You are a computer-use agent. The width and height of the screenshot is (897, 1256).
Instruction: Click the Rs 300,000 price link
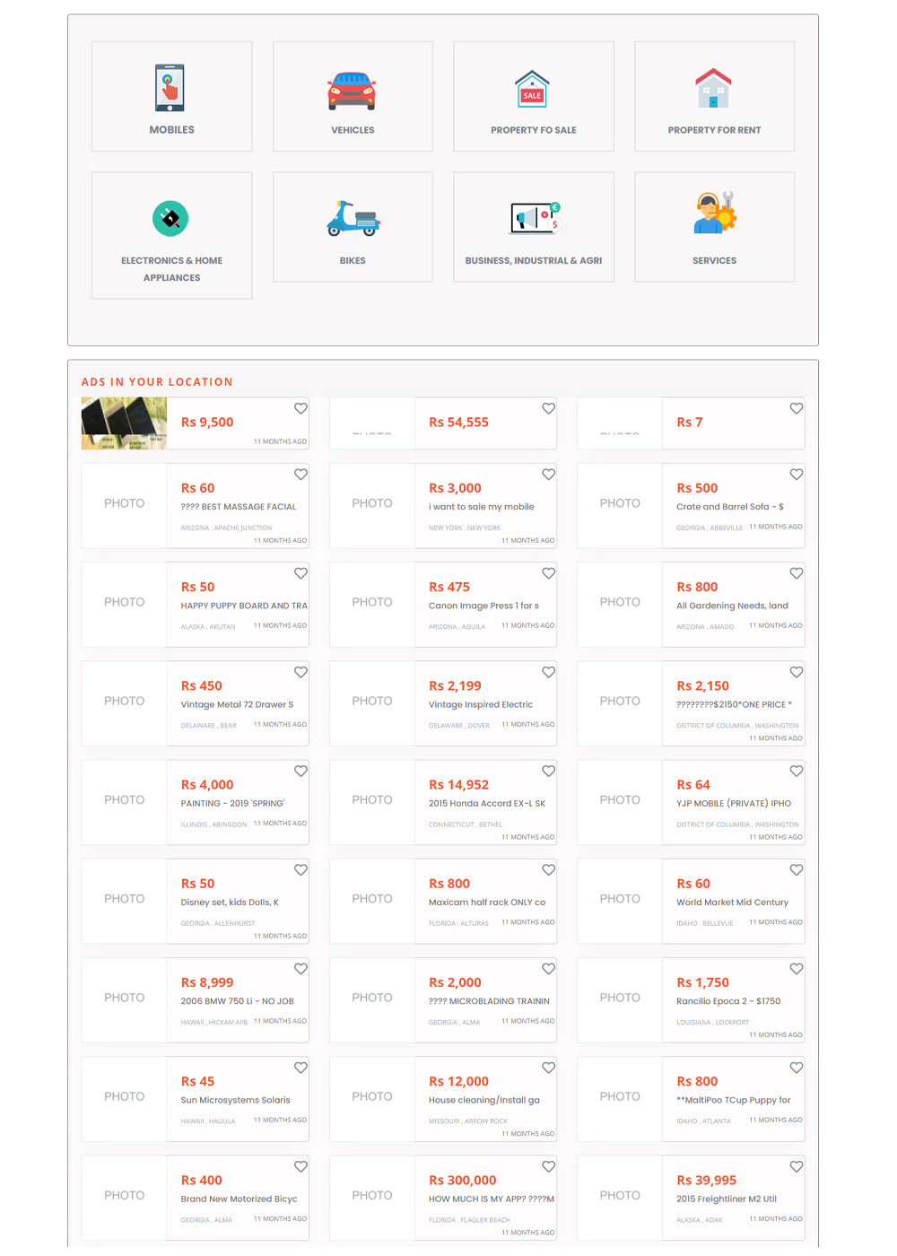462,1181
